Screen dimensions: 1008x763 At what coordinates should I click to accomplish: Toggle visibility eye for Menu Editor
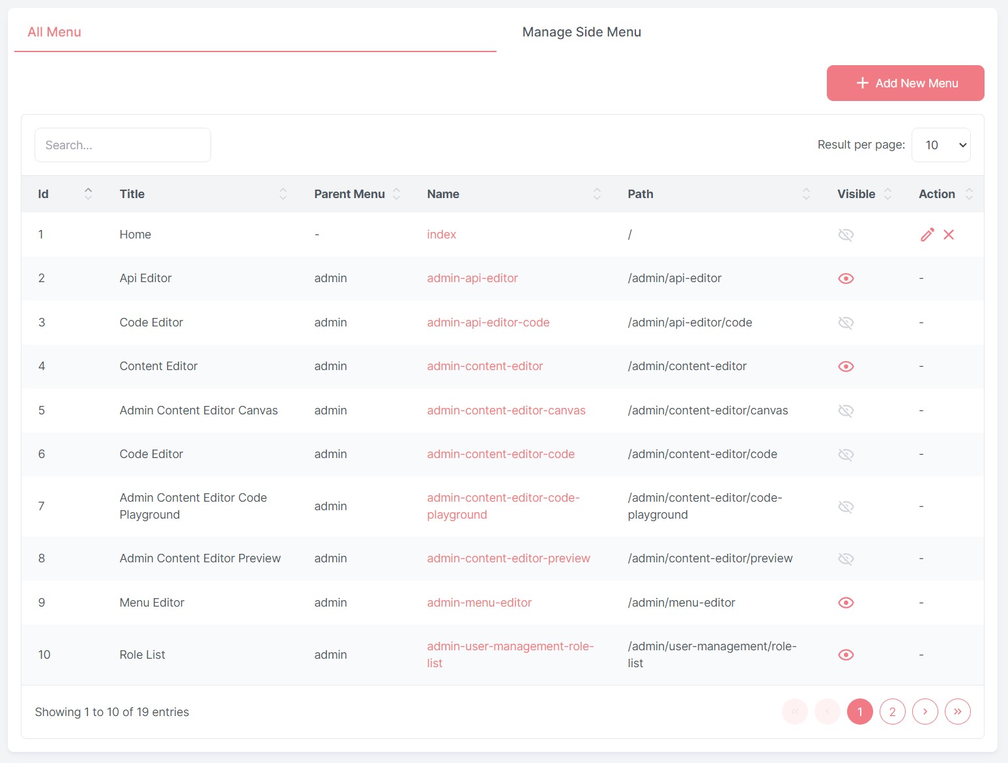(x=846, y=603)
